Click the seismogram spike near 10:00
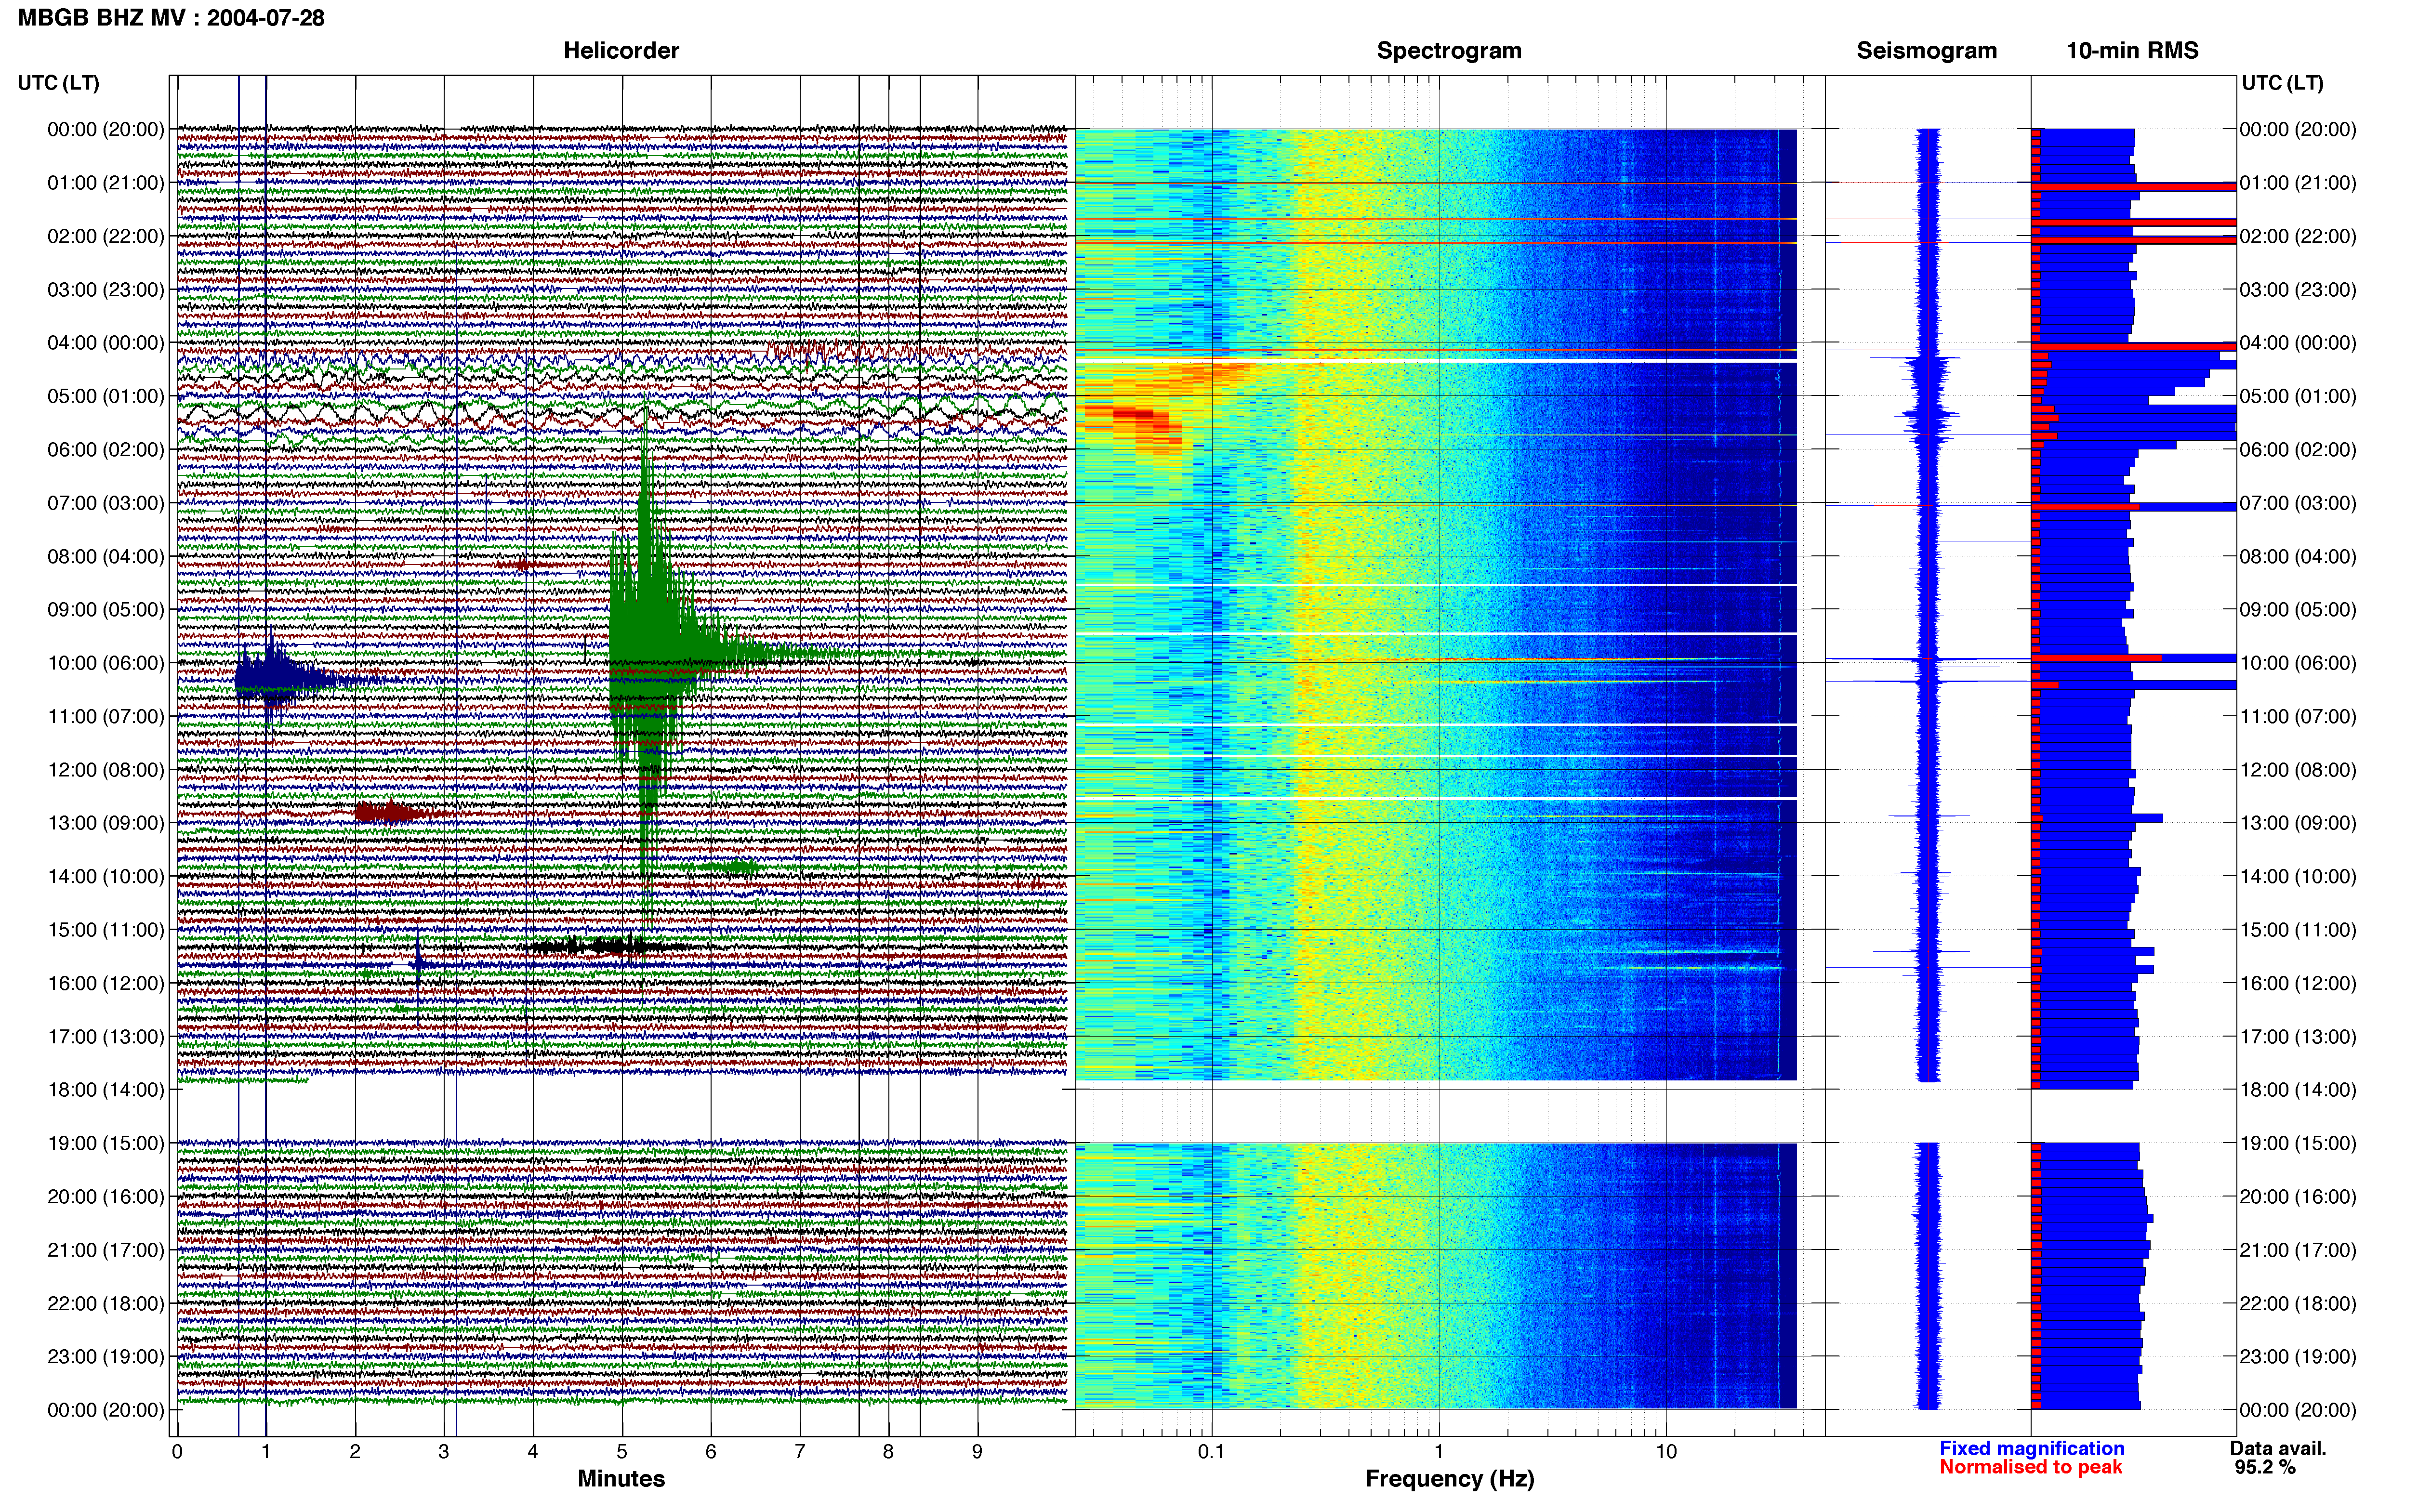This screenshot has width=2418, height=1512. [x=1927, y=659]
